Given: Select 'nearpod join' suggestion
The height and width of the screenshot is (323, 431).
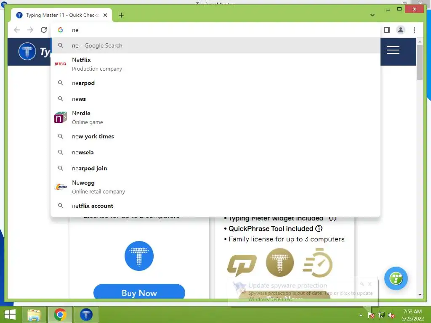Looking at the screenshot, I should [x=215, y=168].
